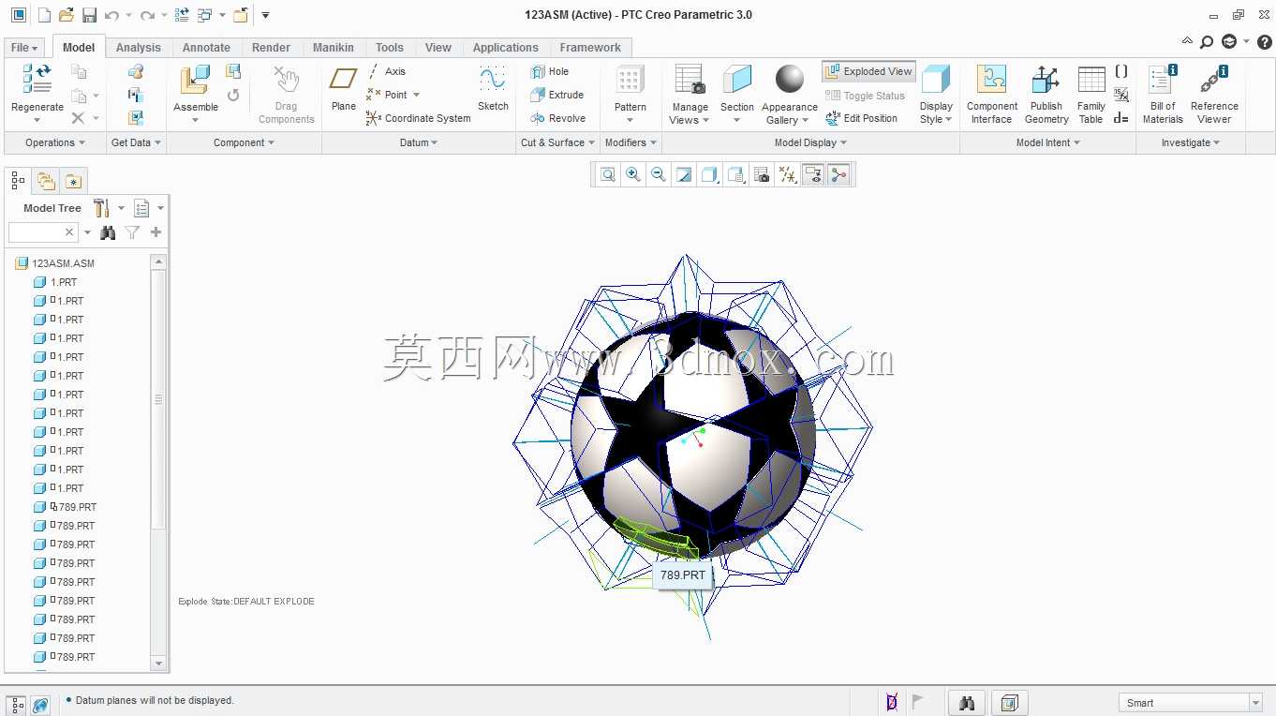Select 123ASM.ASM in the model tree

click(x=63, y=263)
